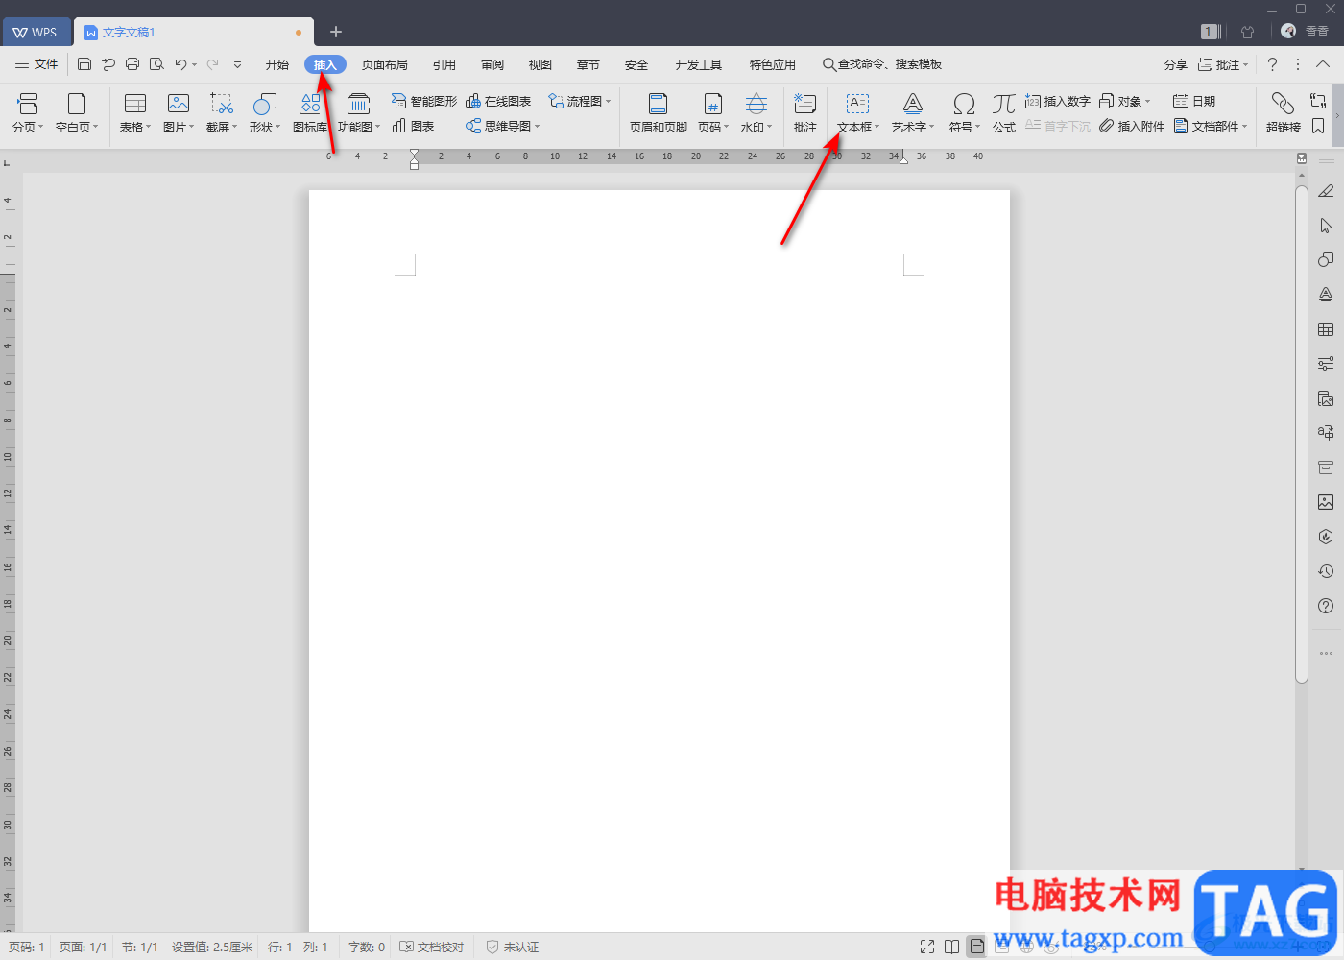Click the Undo arrow icon
1344x960 pixels.
click(x=180, y=64)
